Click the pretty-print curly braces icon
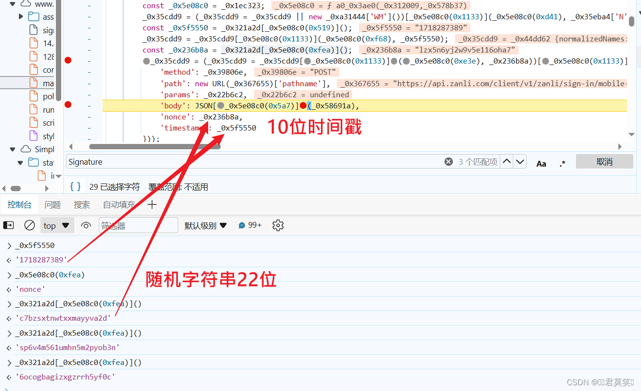641x391 pixels. click(x=75, y=187)
